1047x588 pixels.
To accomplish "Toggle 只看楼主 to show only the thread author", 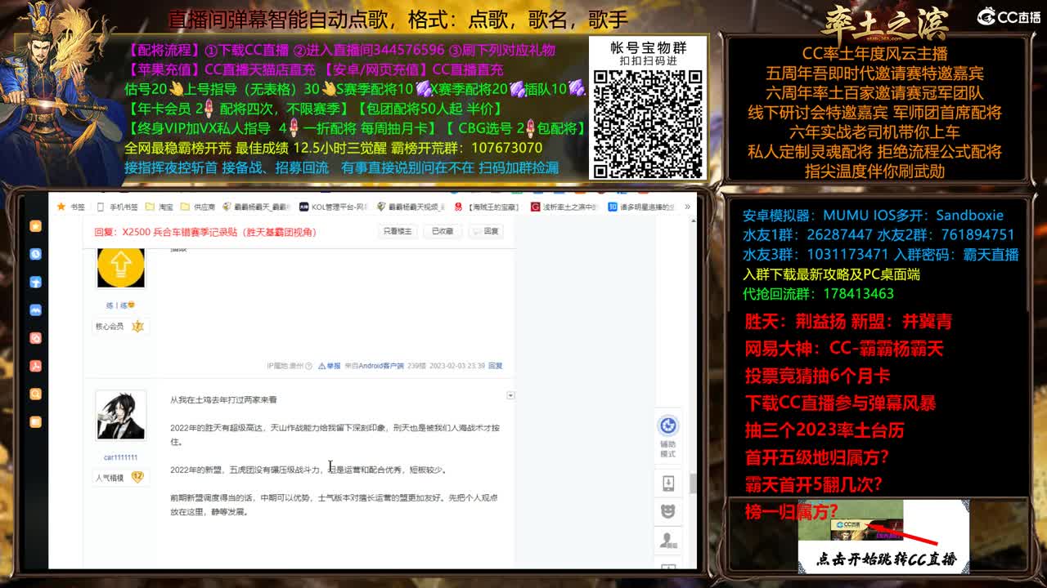I will point(397,232).
